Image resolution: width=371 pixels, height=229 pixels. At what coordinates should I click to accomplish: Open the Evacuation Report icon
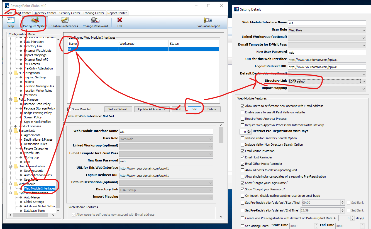(x=208, y=20)
